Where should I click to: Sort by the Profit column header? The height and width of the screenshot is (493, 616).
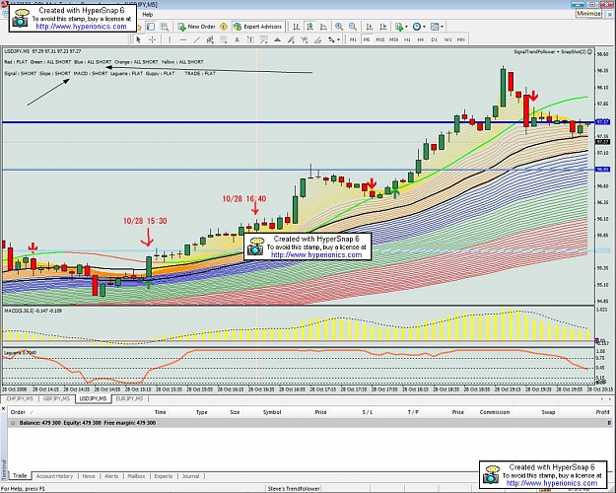pos(602,412)
